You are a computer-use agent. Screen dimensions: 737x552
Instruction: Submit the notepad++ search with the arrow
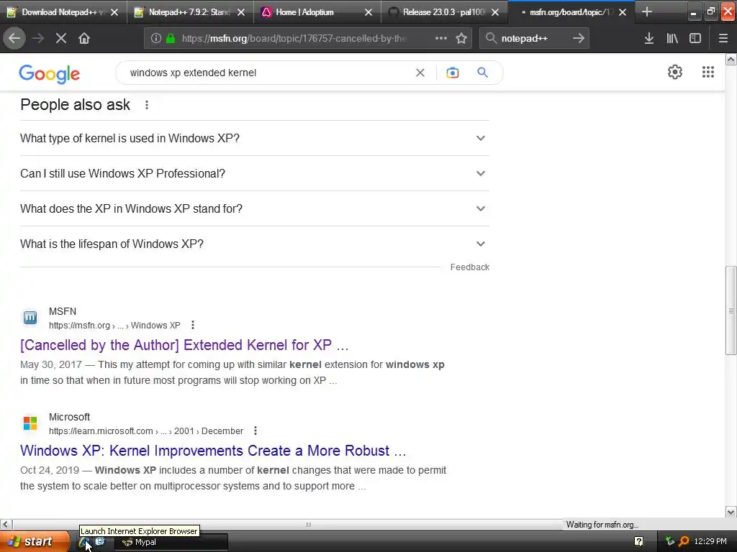click(579, 39)
